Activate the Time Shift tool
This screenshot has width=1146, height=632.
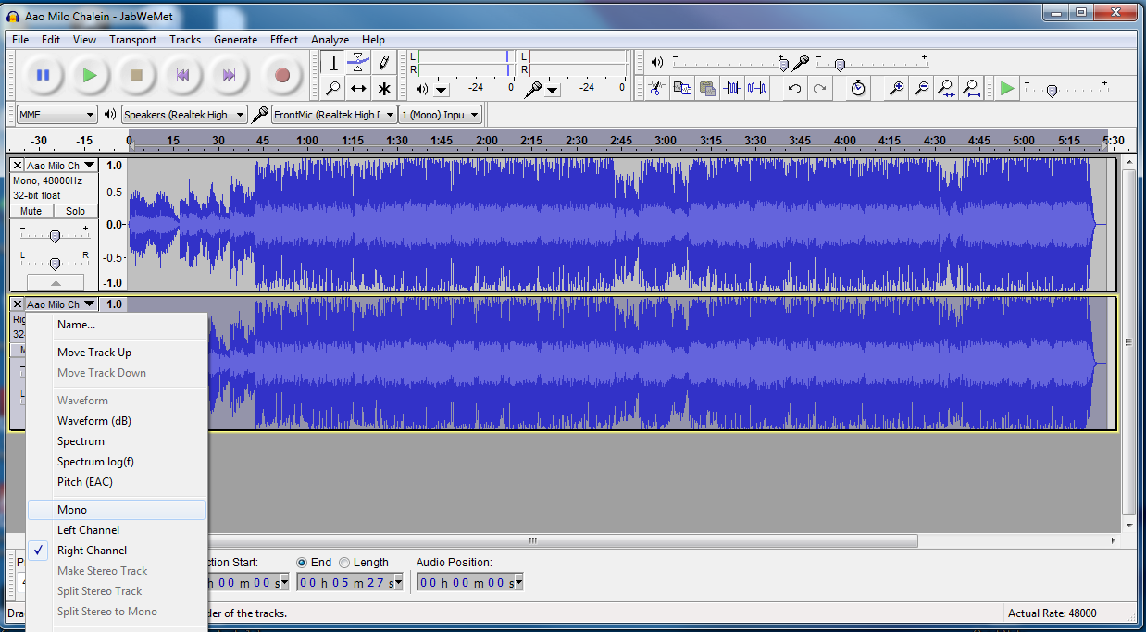(x=359, y=88)
